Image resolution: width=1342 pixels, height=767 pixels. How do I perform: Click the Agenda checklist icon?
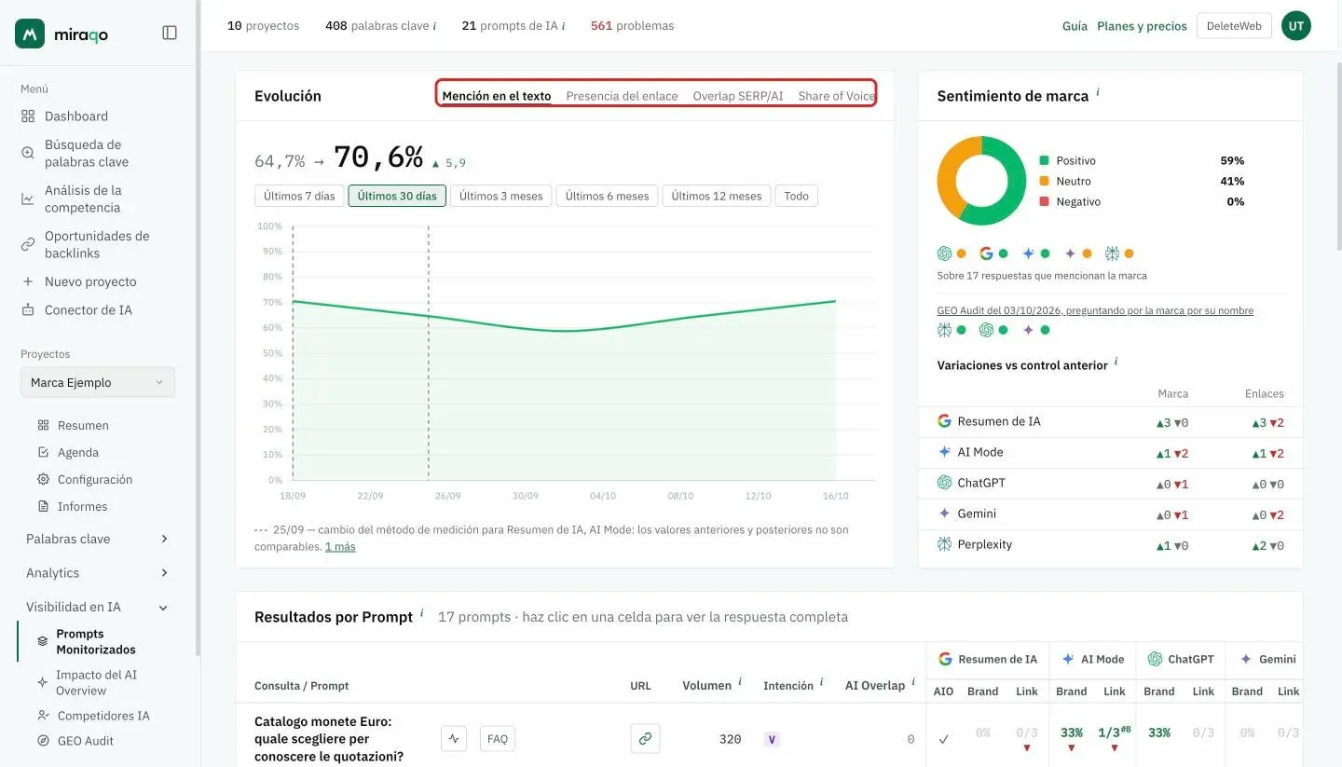click(43, 452)
